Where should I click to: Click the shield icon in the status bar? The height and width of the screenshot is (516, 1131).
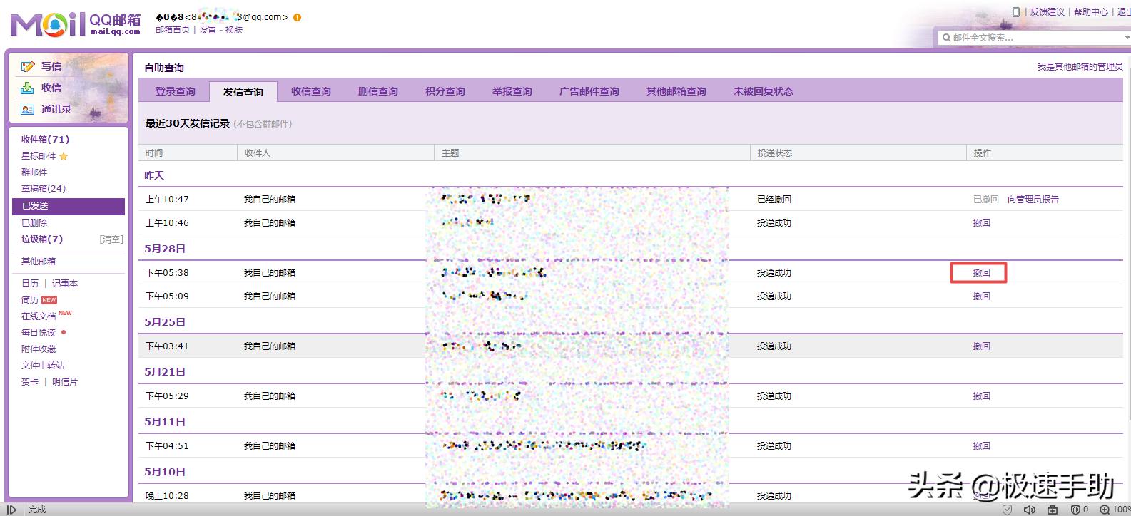pos(1008,510)
